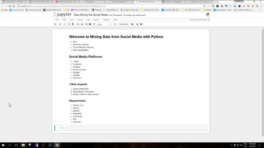Go to Chrome home page icon
The width and height of the screenshot is (264, 148).
click(x=14, y=6)
